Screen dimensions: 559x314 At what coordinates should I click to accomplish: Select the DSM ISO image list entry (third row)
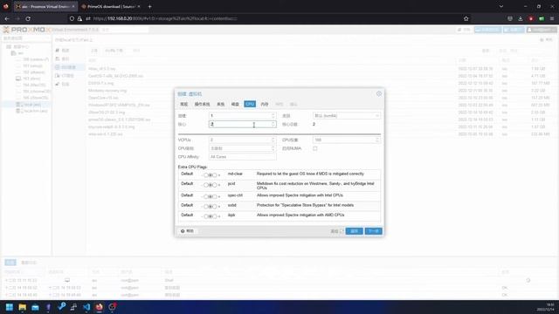pos(100,83)
